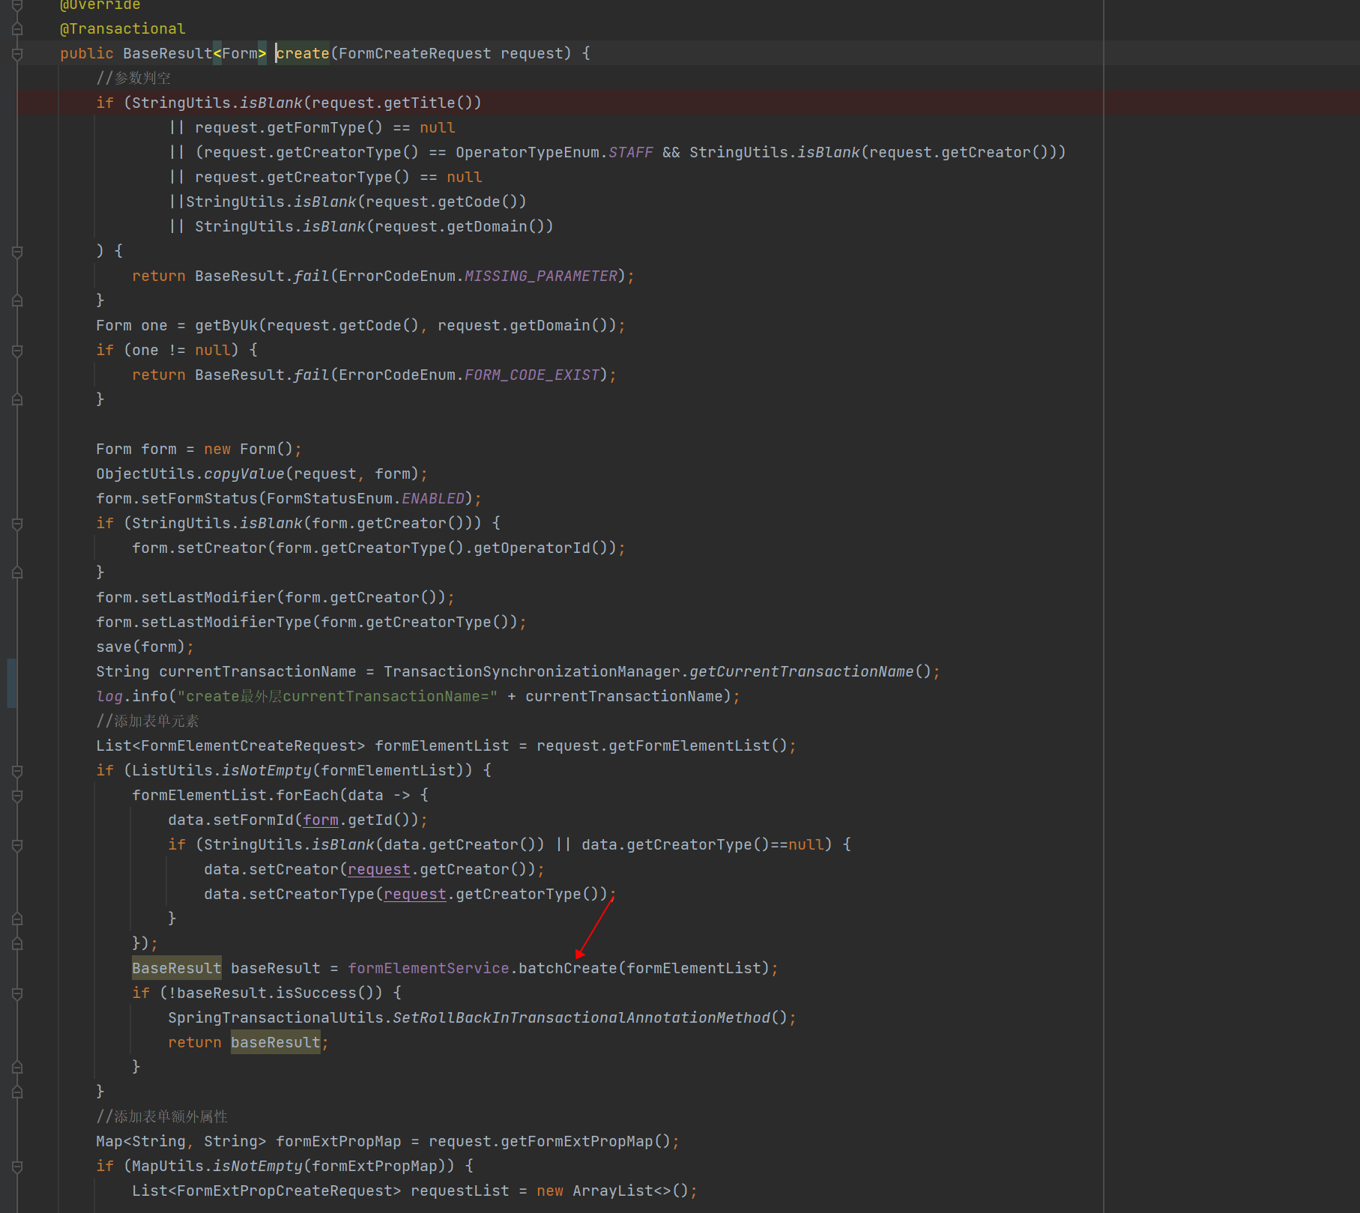
Task: Fold the "if (ListUtils.isNotEmpty" block
Action: [x=17, y=771]
